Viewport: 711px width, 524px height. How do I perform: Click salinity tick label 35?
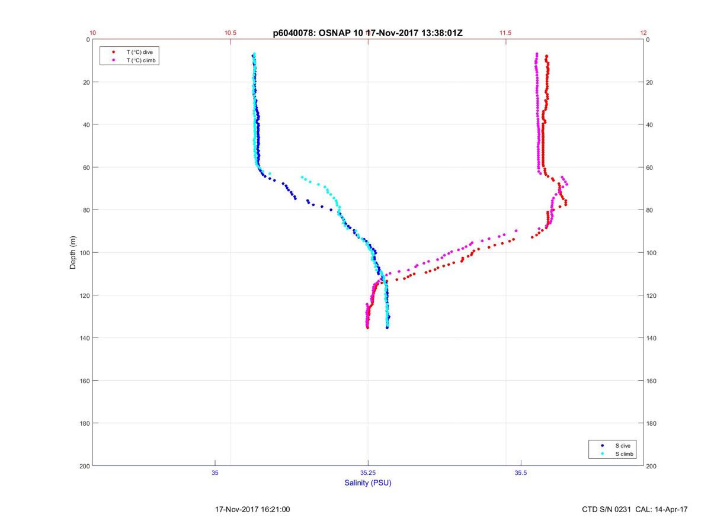point(215,472)
